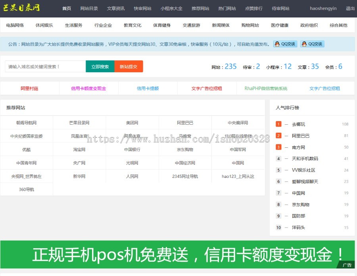The height and width of the screenshot is (276, 357).
Task: Click the 立即搜索 button
Action: [x=100, y=67]
